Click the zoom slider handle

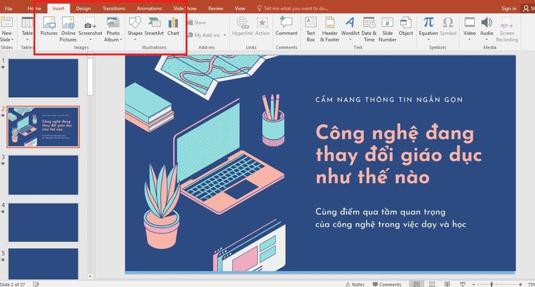click(492, 284)
